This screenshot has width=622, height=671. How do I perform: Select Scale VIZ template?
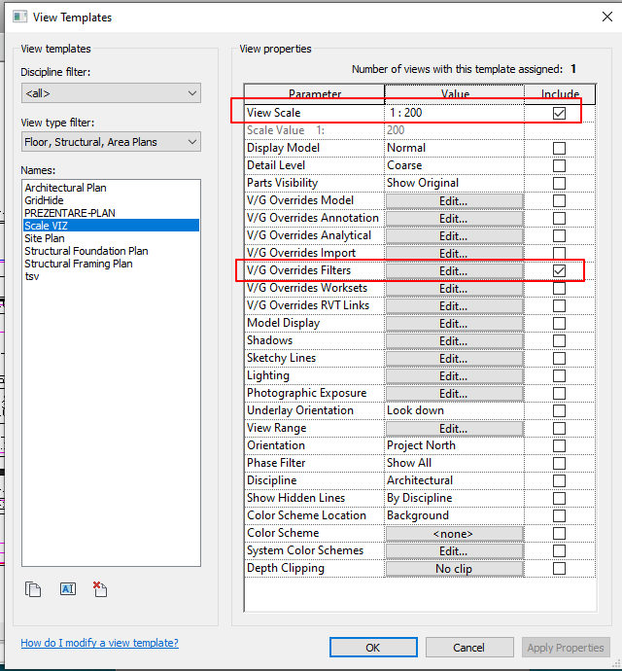click(111, 226)
